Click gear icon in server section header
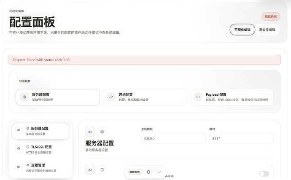Viewport: 291px width, 180px height. point(102,132)
